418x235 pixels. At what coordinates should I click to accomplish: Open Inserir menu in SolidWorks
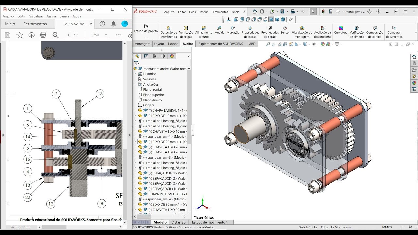click(x=204, y=12)
